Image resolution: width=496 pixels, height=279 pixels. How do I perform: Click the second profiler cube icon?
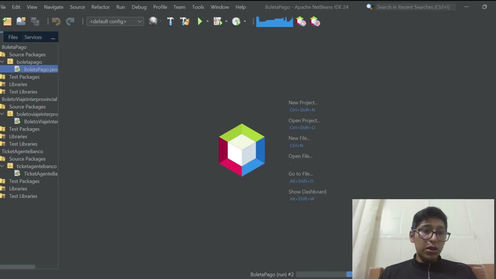click(x=315, y=22)
